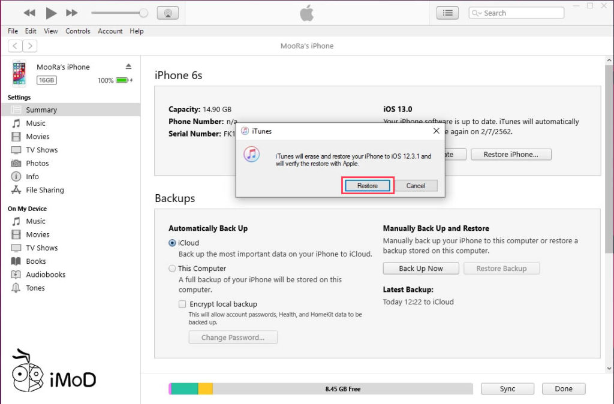614x404 pixels.
Task: Adjust the volume slider knob
Action: tap(144, 13)
